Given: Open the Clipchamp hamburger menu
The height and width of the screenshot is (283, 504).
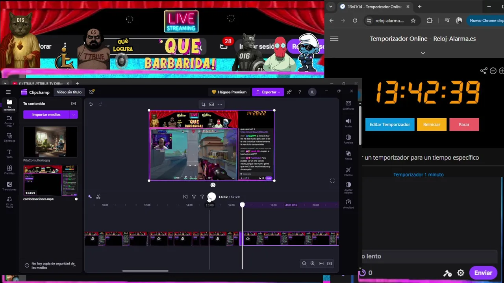Looking at the screenshot, I should point(8,92).
